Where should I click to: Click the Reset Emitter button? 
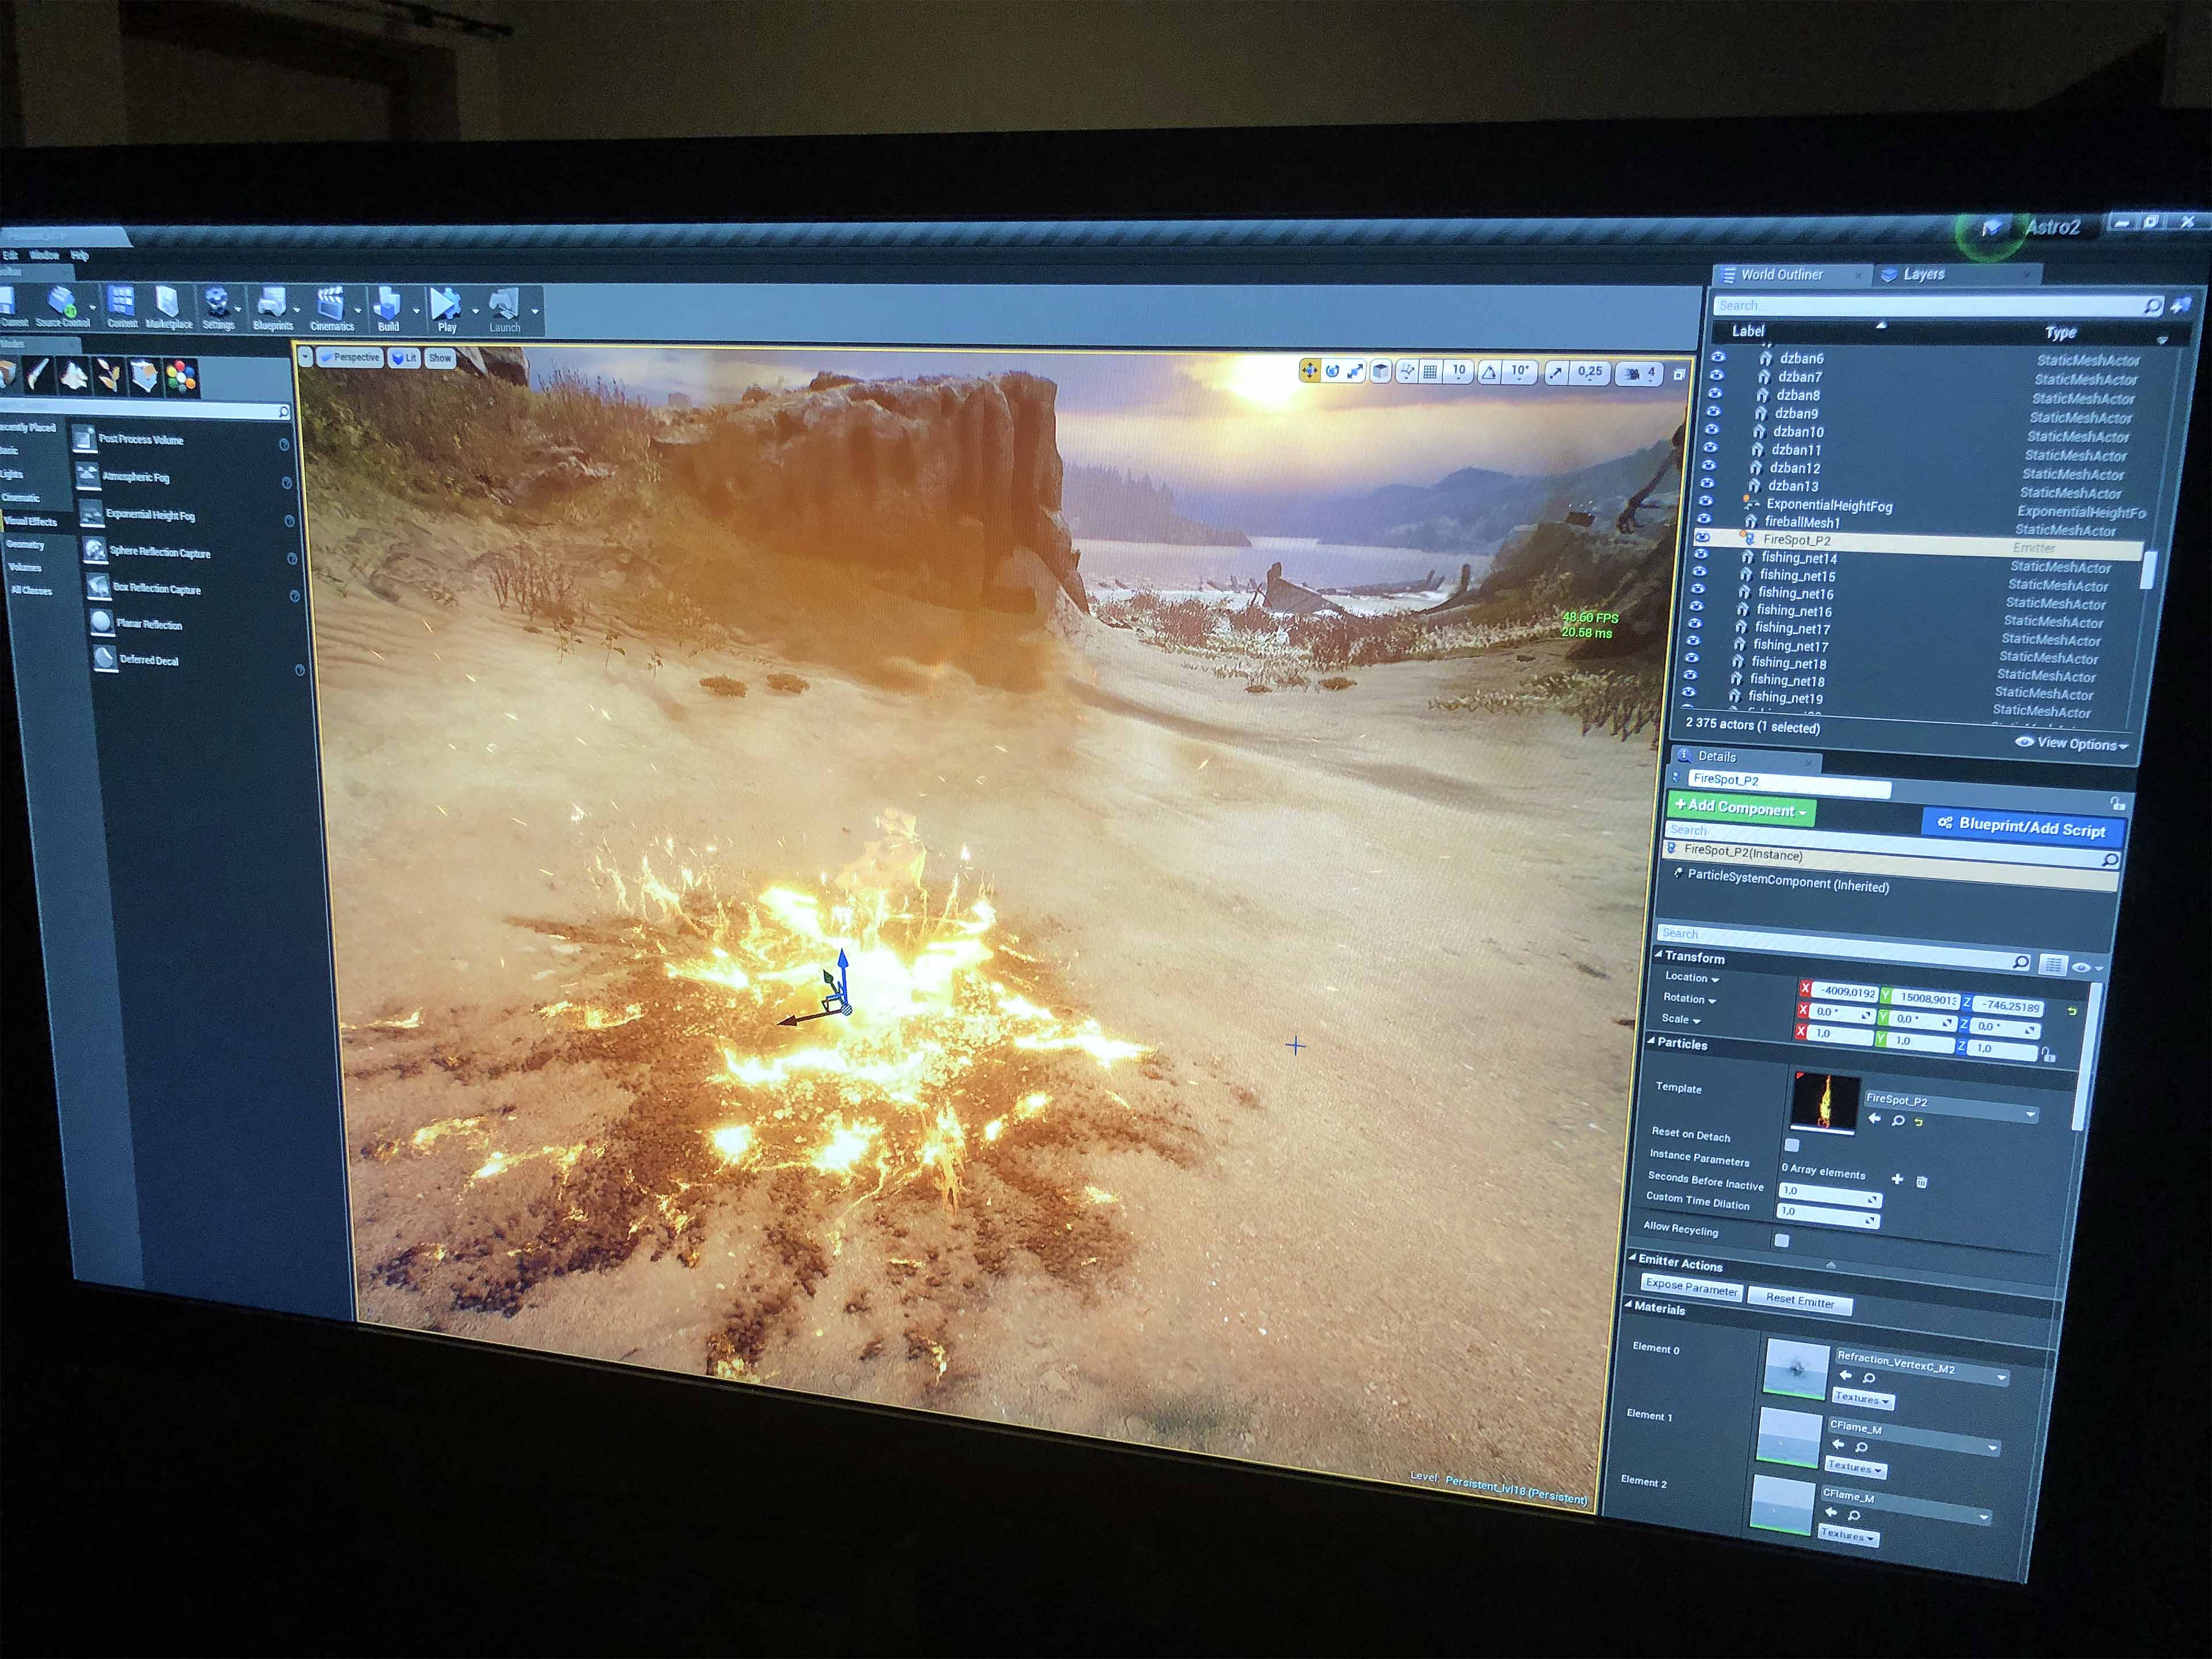coord(1799,1301)
